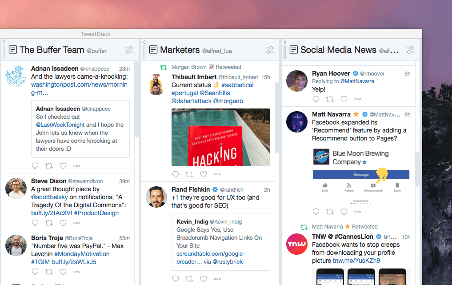
Task: Open more options on Ryan Hoover's reply
Action: [358, 99]
